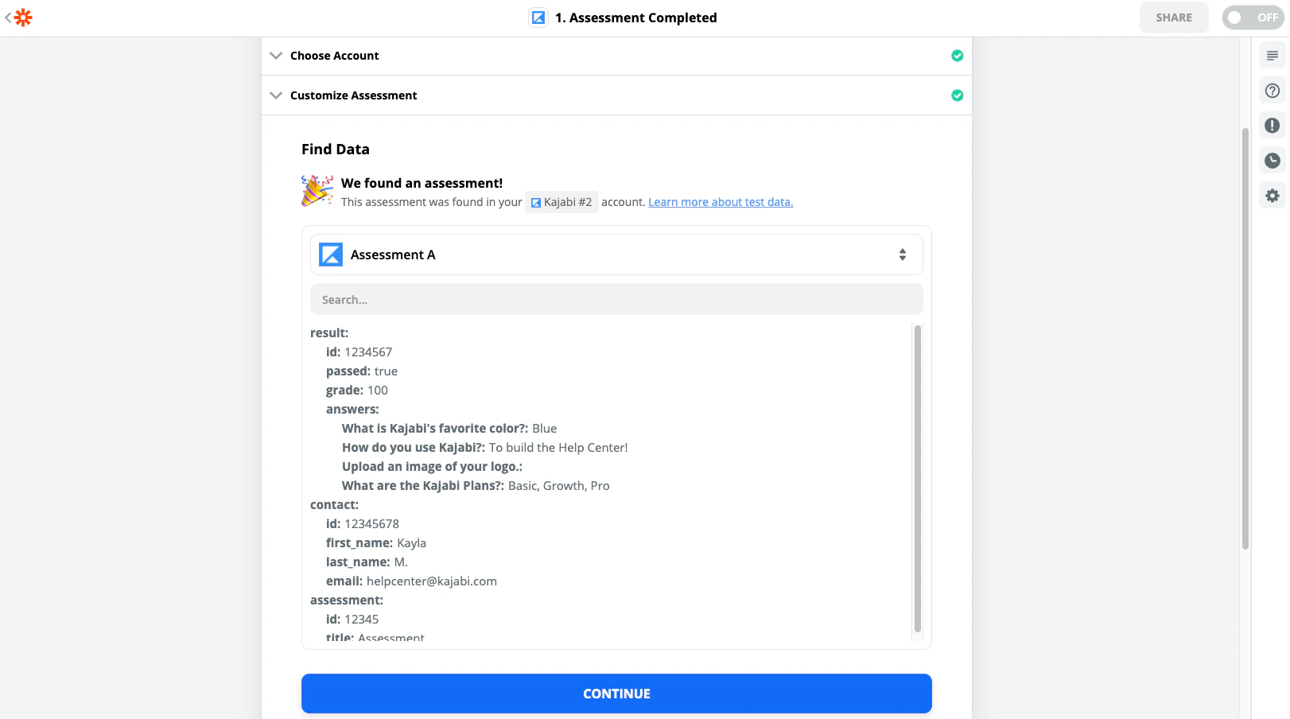Click the Choose Account green checkmark
This screenshot has width=1290, height=719.
point(958,56)
